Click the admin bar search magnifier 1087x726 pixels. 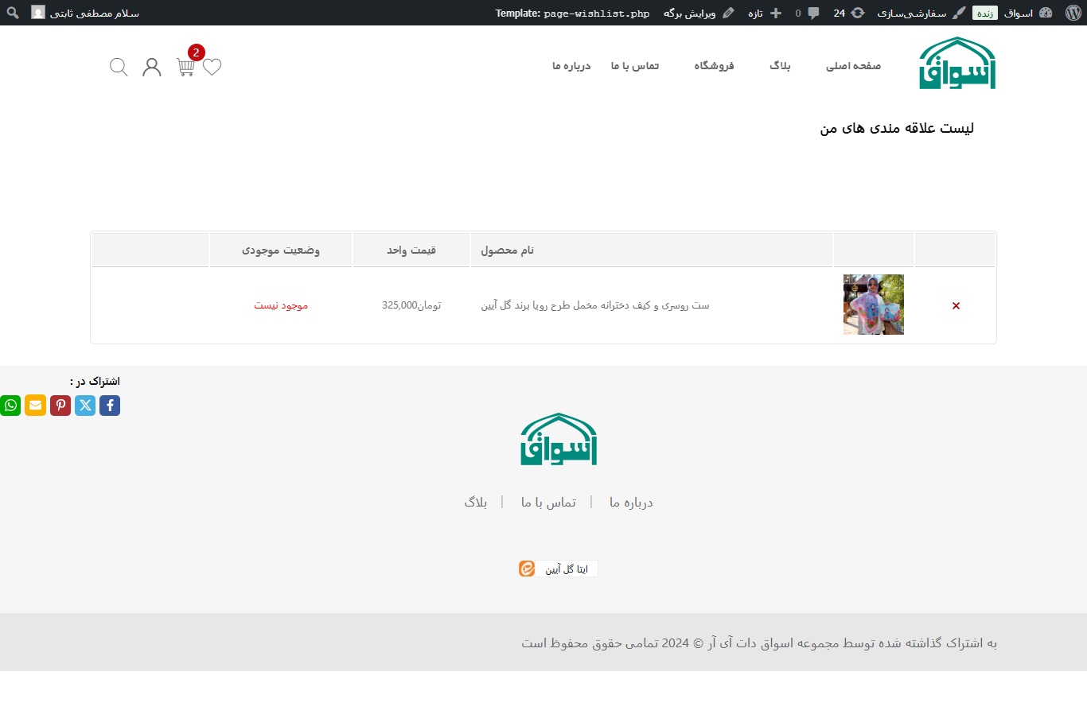(12, 13)
